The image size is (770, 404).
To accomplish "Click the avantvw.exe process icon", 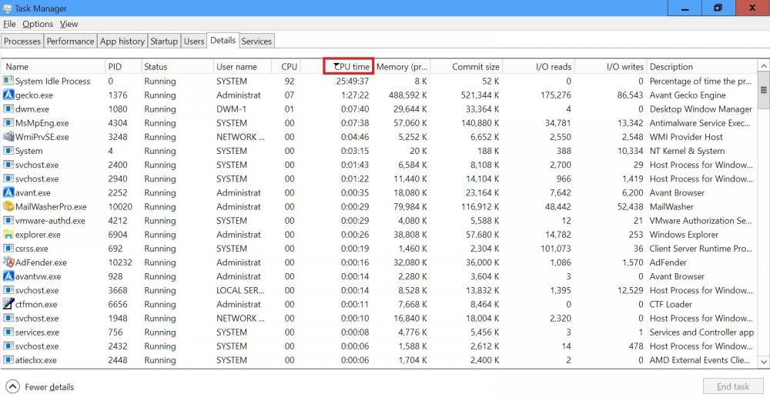I will pyautogui.click(x=8, y=276).
